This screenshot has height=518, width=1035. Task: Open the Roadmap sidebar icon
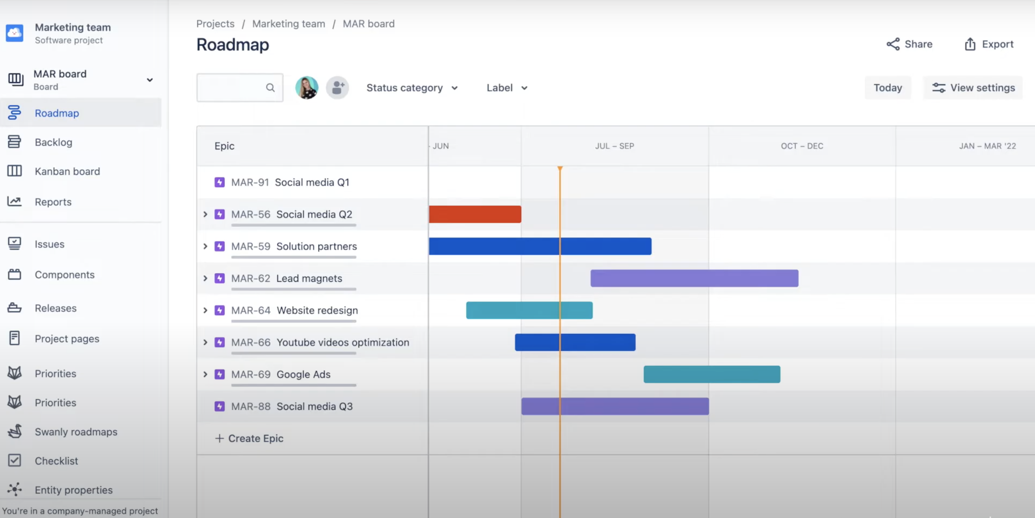[x=14, y=113]
